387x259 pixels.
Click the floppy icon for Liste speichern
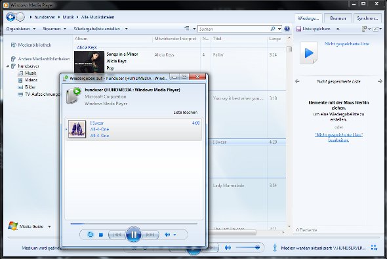[x=298, y=29]
